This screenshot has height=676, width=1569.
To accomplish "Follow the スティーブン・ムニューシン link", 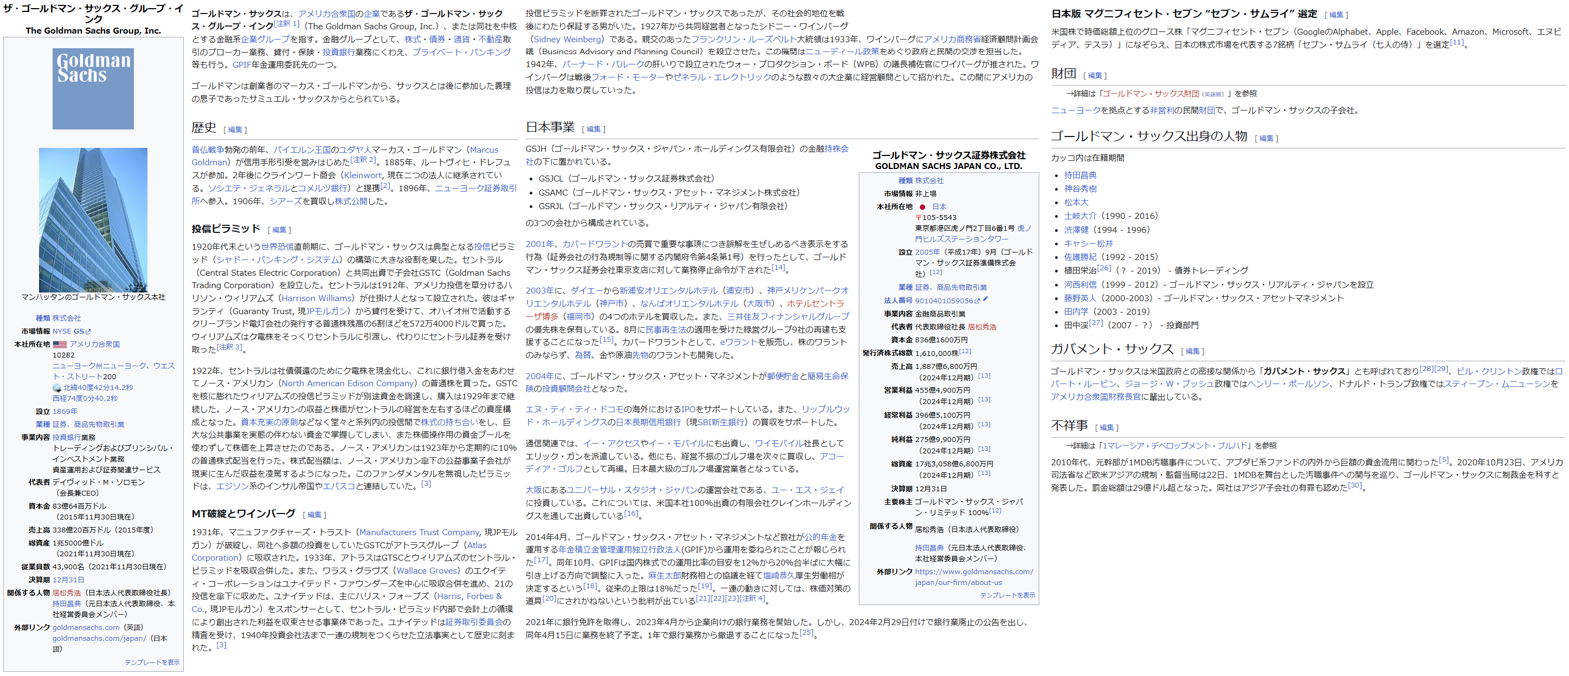I will (x=1497, y=384).
